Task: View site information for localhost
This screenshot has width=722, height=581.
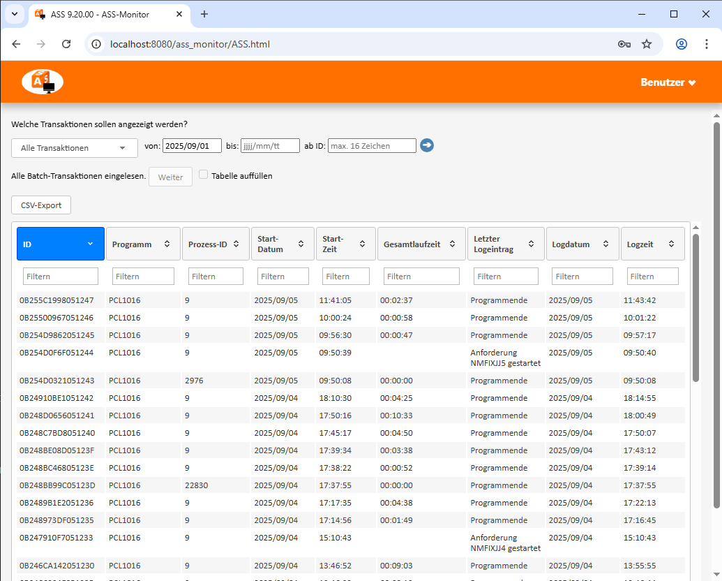Action: pos(96,44)
